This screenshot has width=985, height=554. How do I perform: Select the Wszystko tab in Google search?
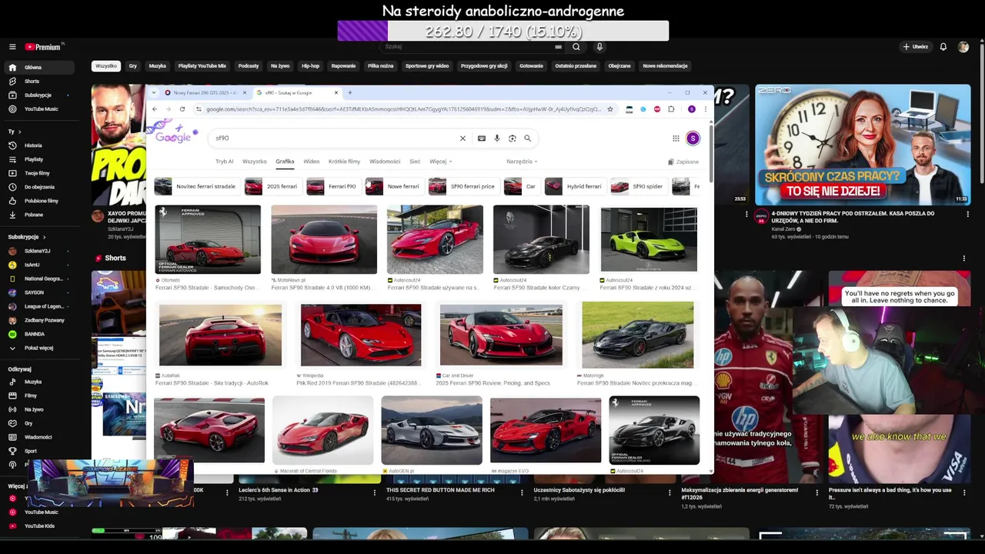point(254,162)
